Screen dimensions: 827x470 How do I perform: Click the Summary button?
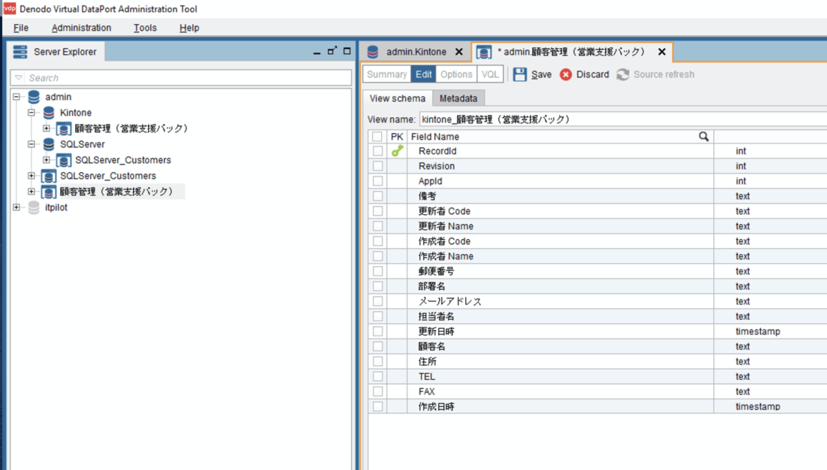(387, 74)
